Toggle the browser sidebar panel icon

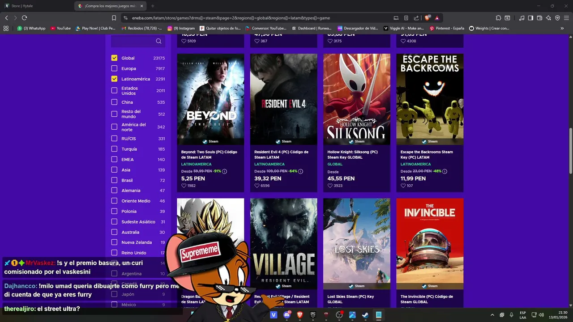coord(530,18)
